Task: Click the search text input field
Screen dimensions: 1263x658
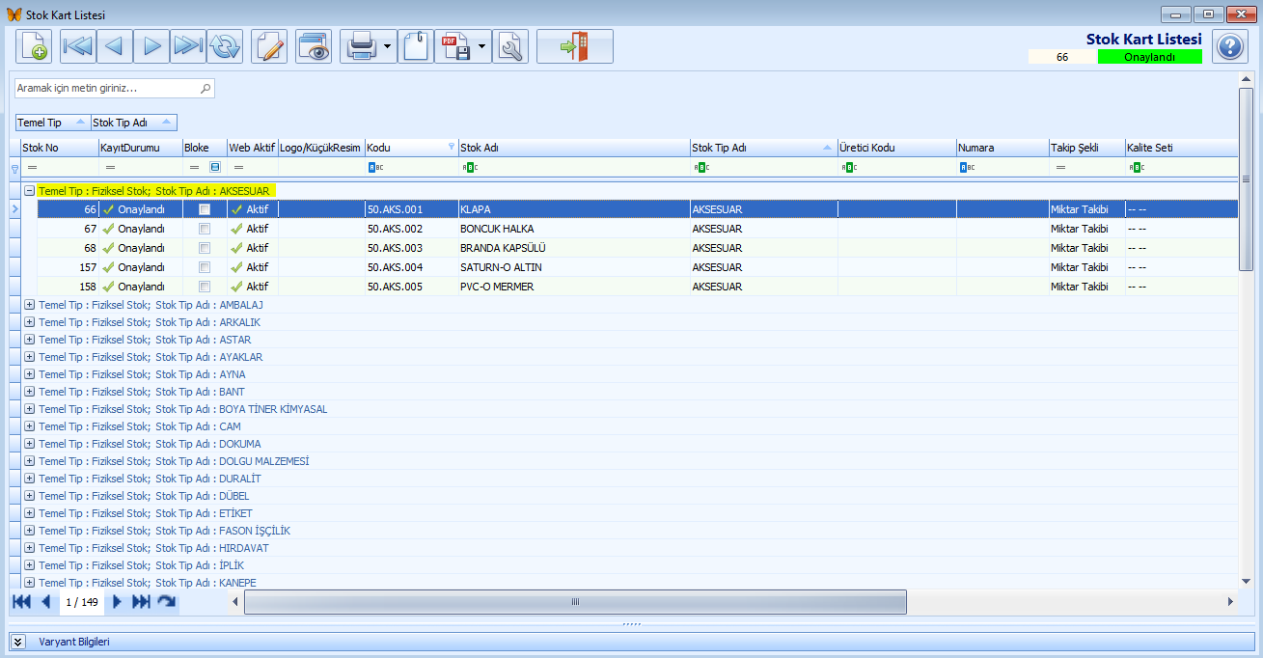Action: coord(114,88)
